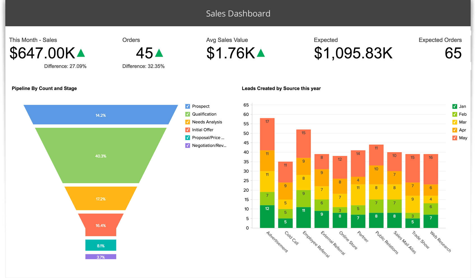Click the teal Proposal/Price legend square
The width and height of the screenshot is (476, 278).
(x=188, y=137)
